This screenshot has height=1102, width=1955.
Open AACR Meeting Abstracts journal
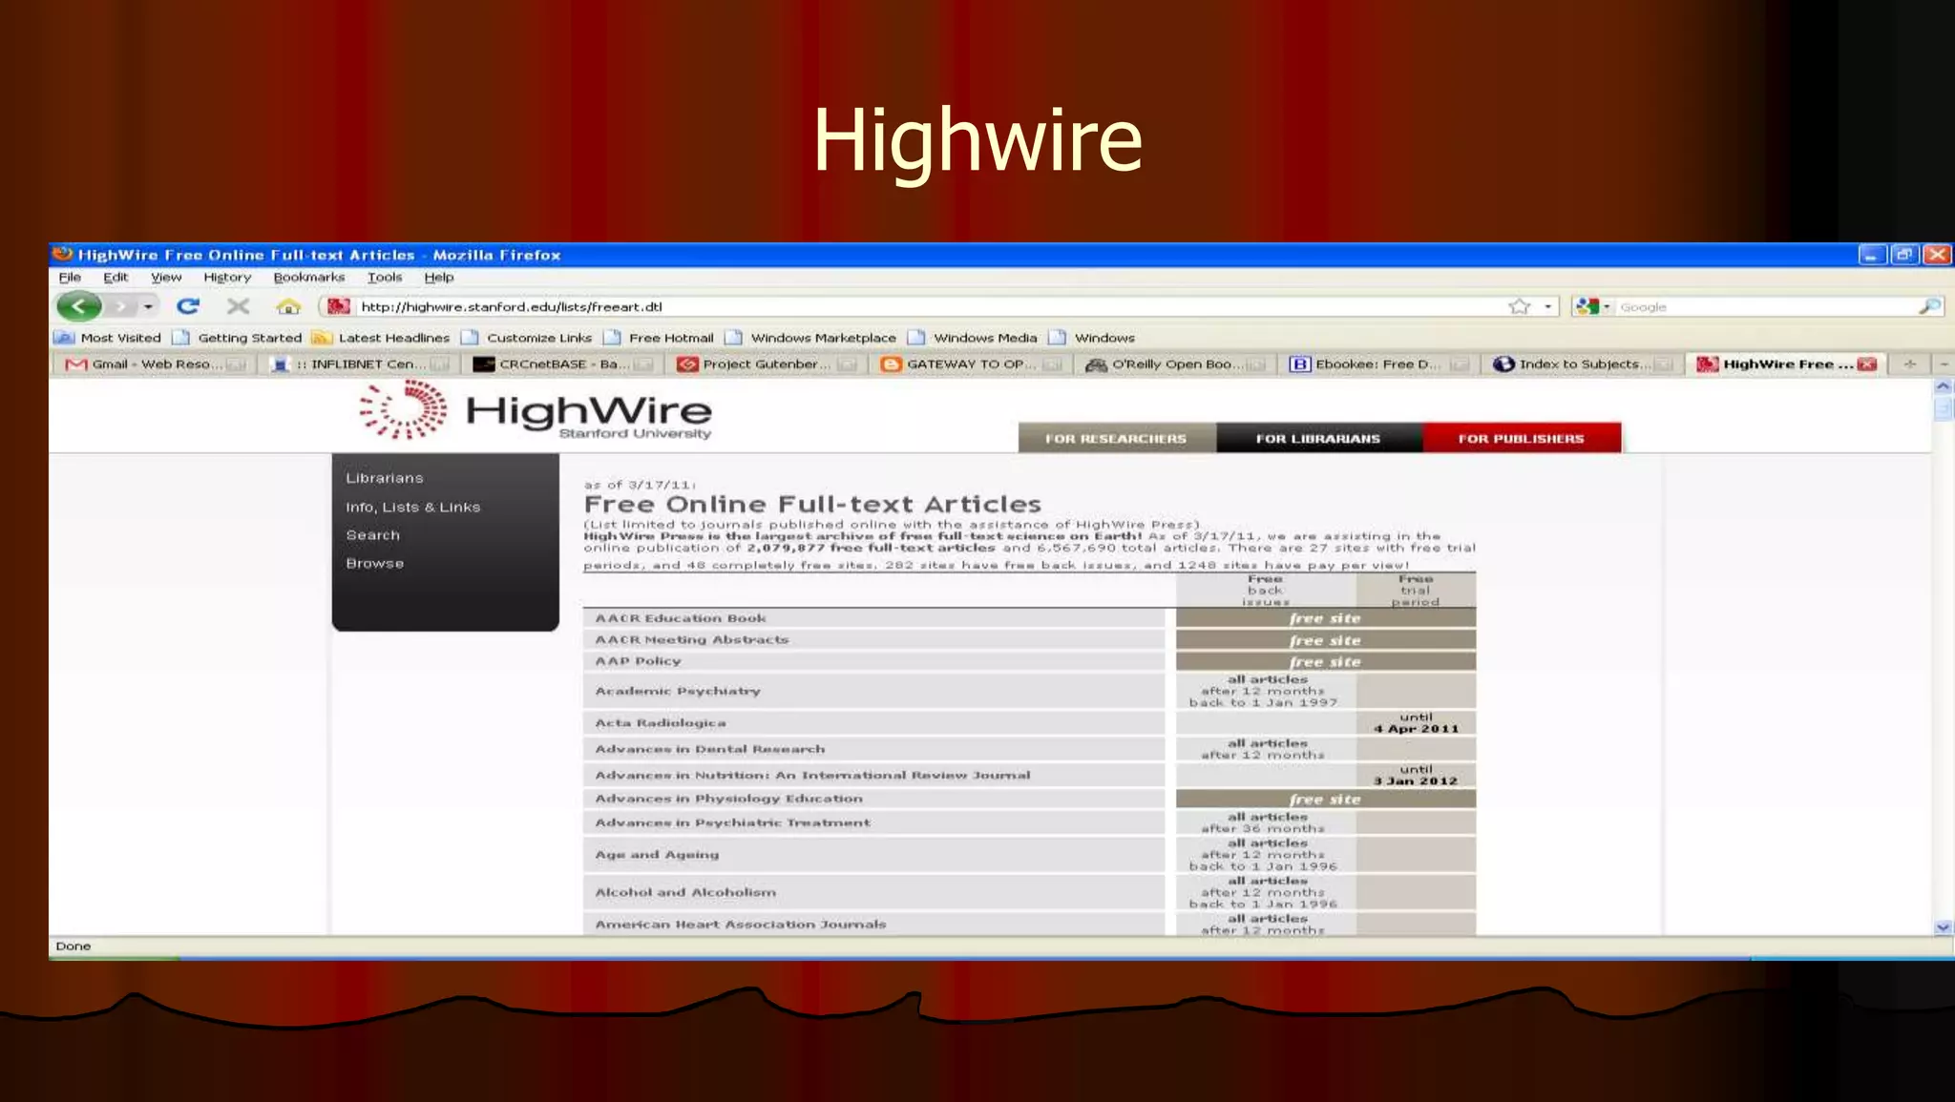692,640
